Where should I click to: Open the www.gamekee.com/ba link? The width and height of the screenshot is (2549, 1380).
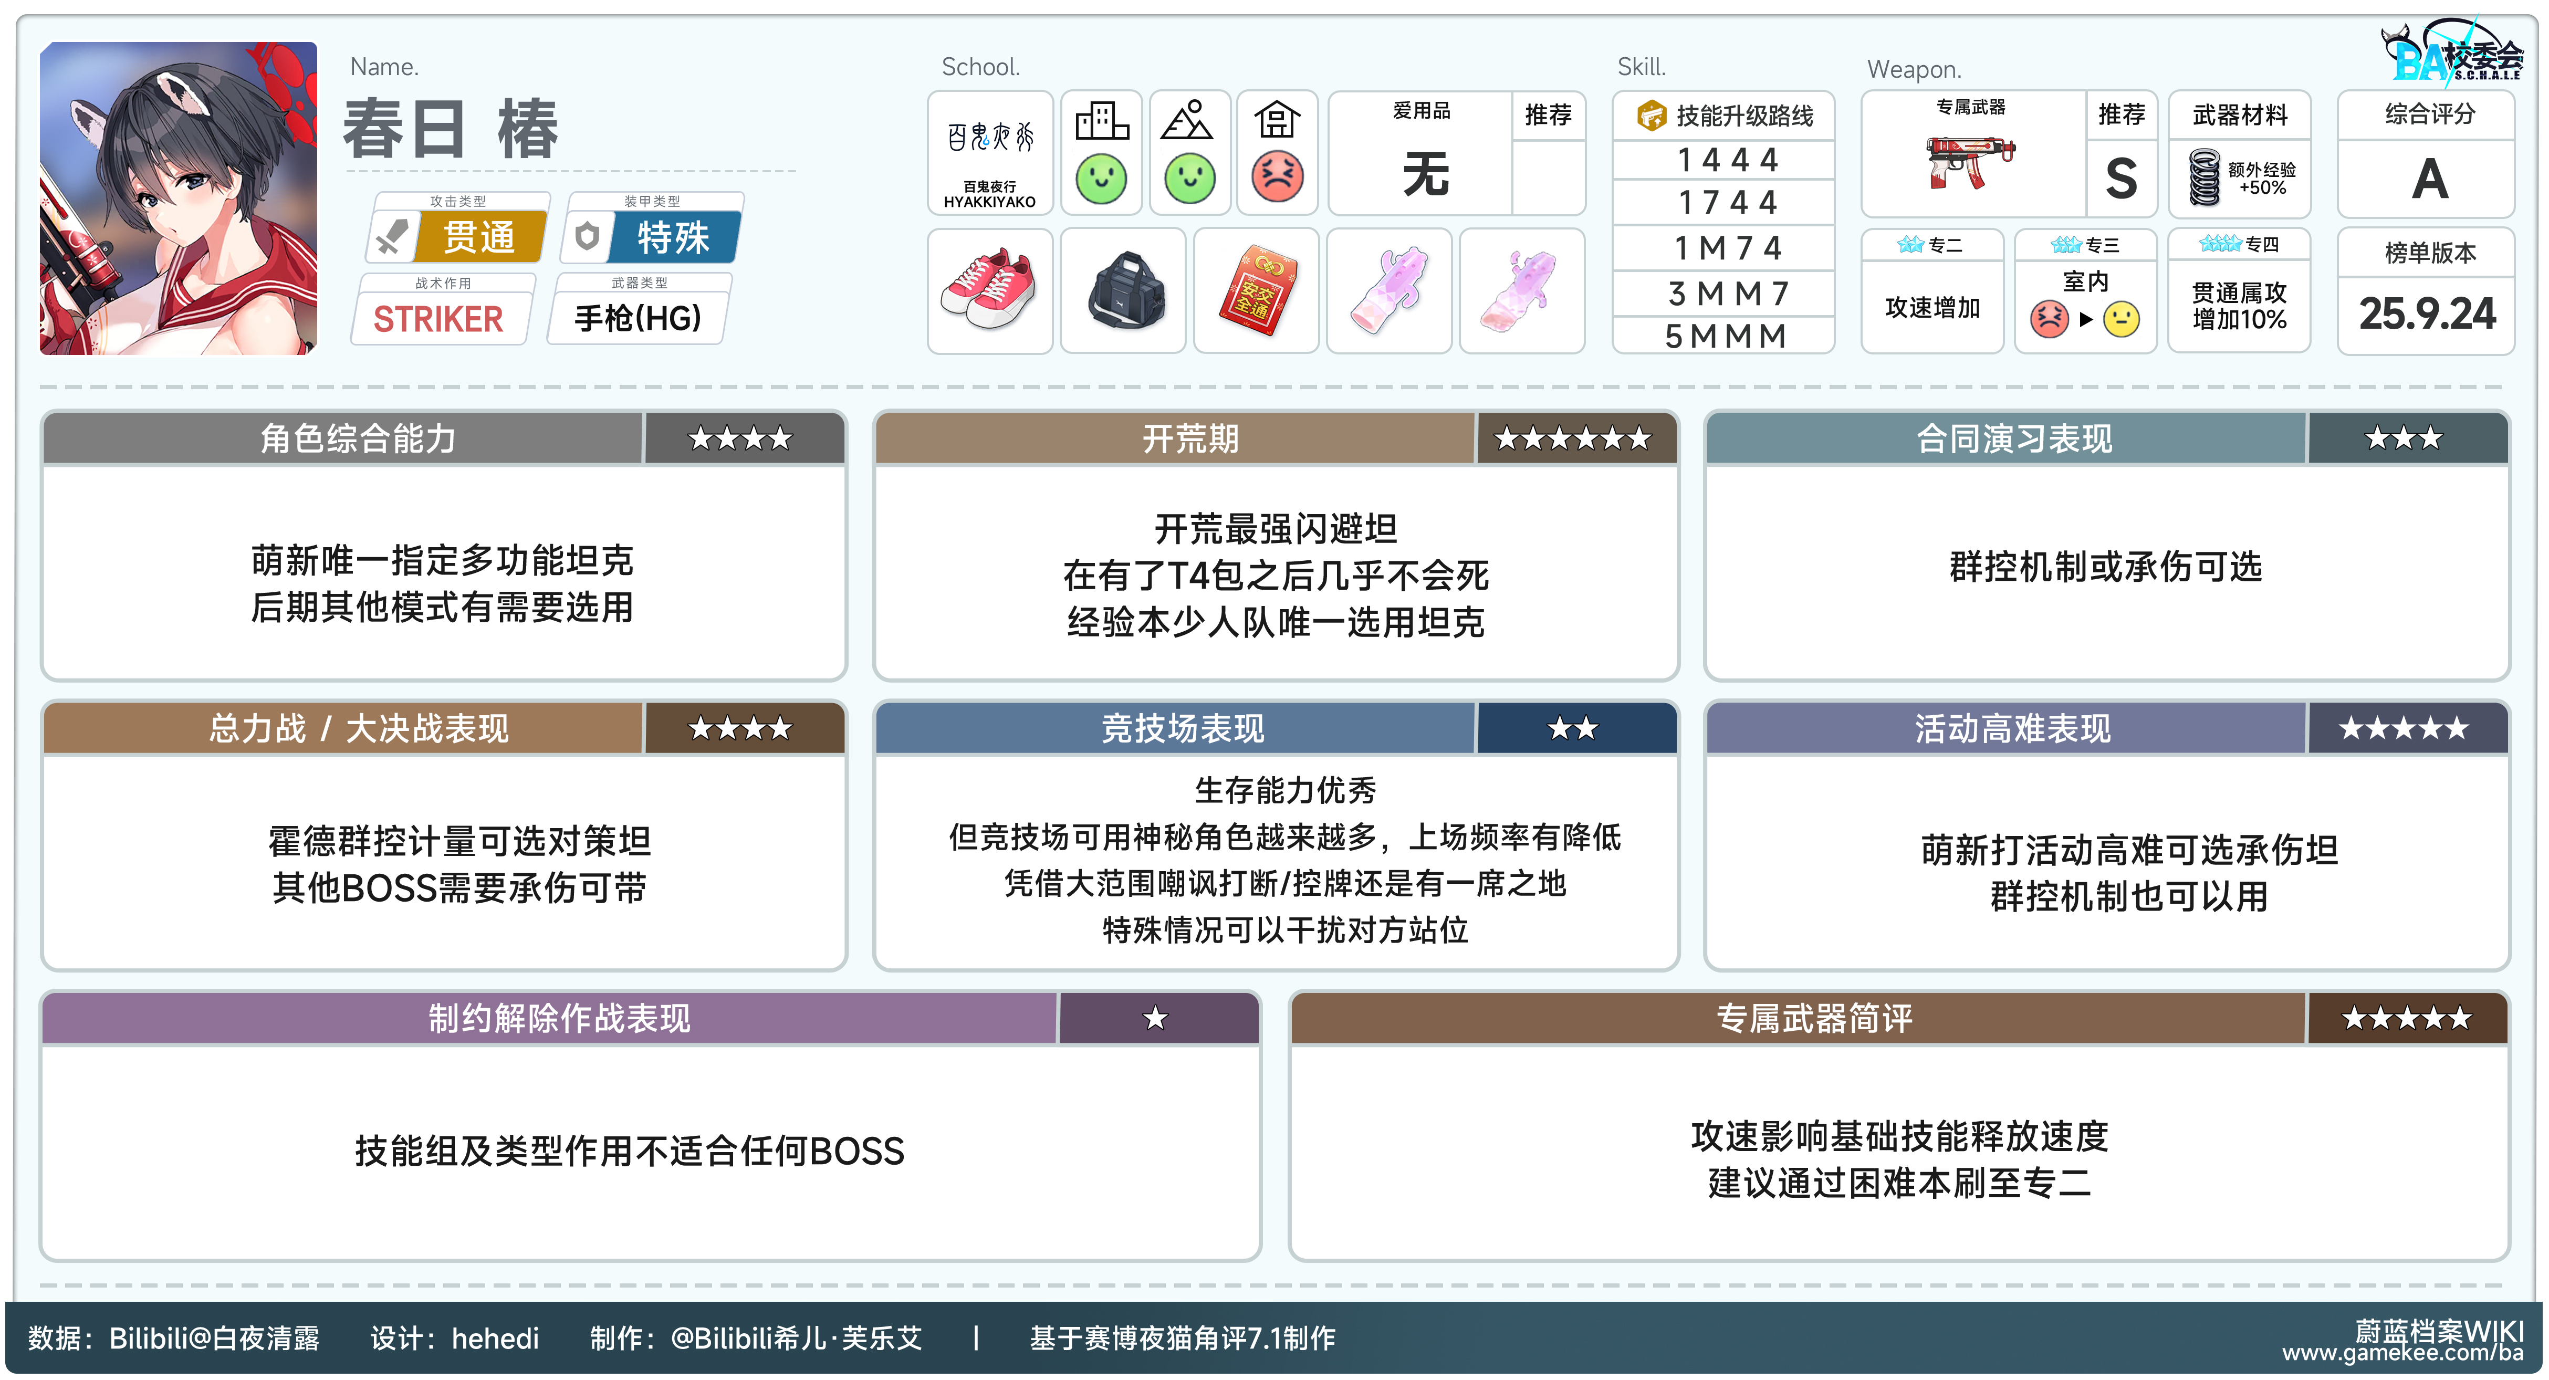click(2401, 1352)
